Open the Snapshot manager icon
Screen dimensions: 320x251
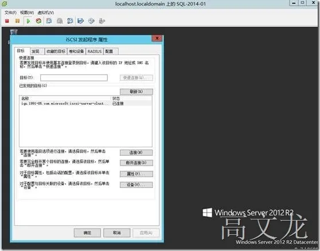point(70,21)
